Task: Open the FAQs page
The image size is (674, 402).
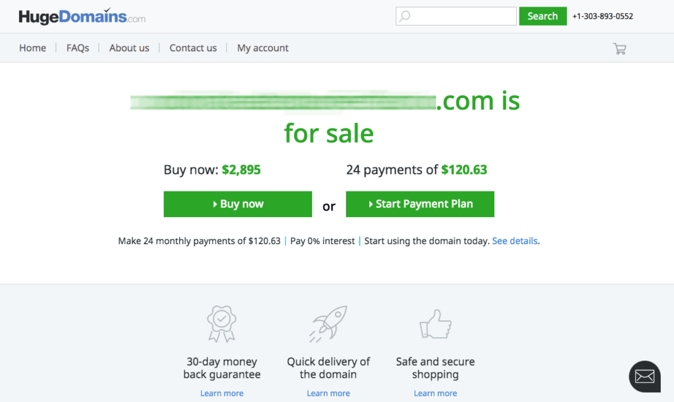Action: coord(78,47)
